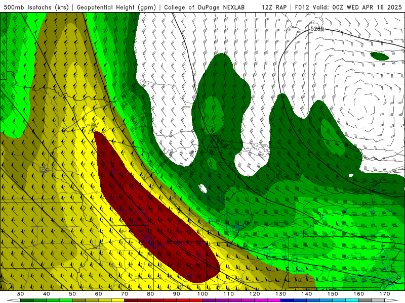Pick the dark blue legend swatch at 130 kts

tap(287, 300)
